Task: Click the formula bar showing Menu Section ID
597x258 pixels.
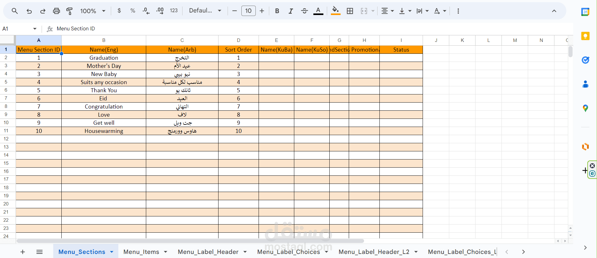Action: (313, 29)
